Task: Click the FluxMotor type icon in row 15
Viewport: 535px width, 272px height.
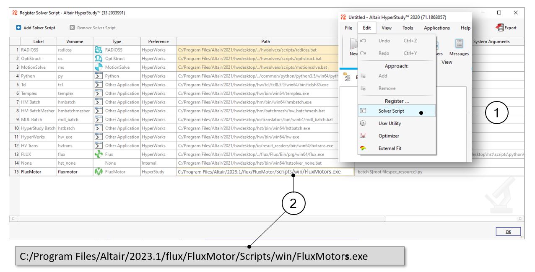Action: pos(99,172)
